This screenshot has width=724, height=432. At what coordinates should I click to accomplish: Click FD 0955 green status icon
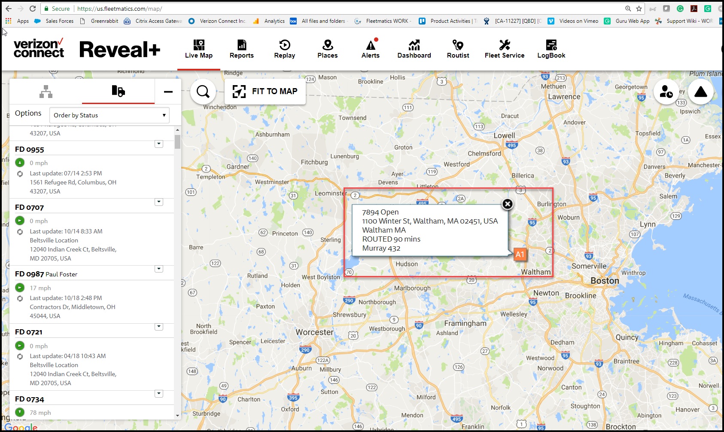(x=20, y=162)
